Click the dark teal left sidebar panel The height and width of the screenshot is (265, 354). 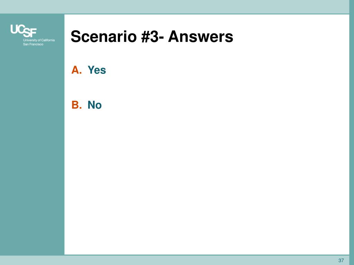tap(32, 135)
